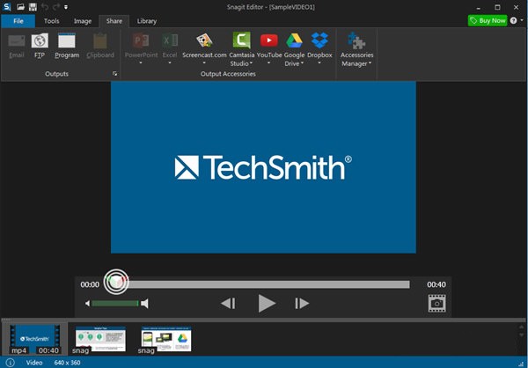
Task: Capture video frame with camera icon
Action: click(436, 303)
